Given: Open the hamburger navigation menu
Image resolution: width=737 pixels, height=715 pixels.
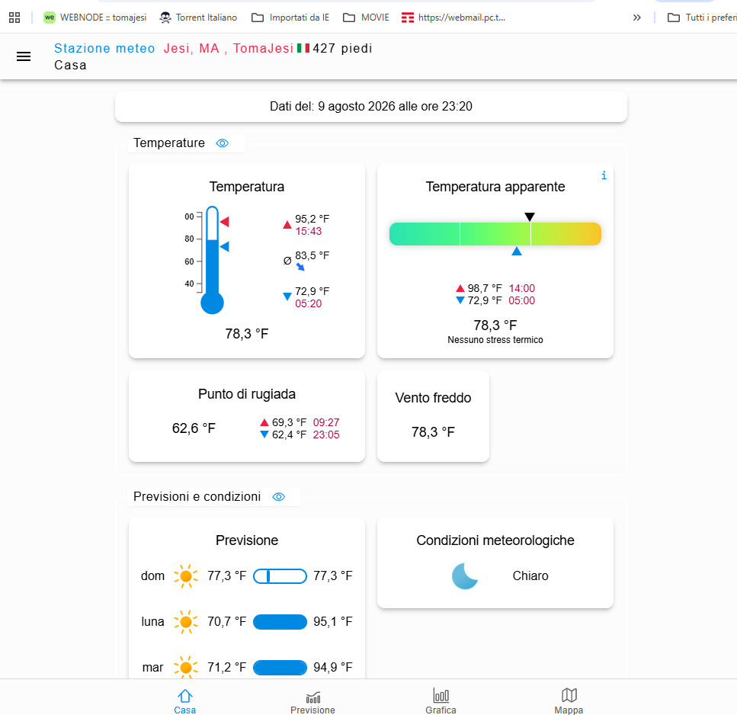Looking at the screenshot, I should point(24,57).
